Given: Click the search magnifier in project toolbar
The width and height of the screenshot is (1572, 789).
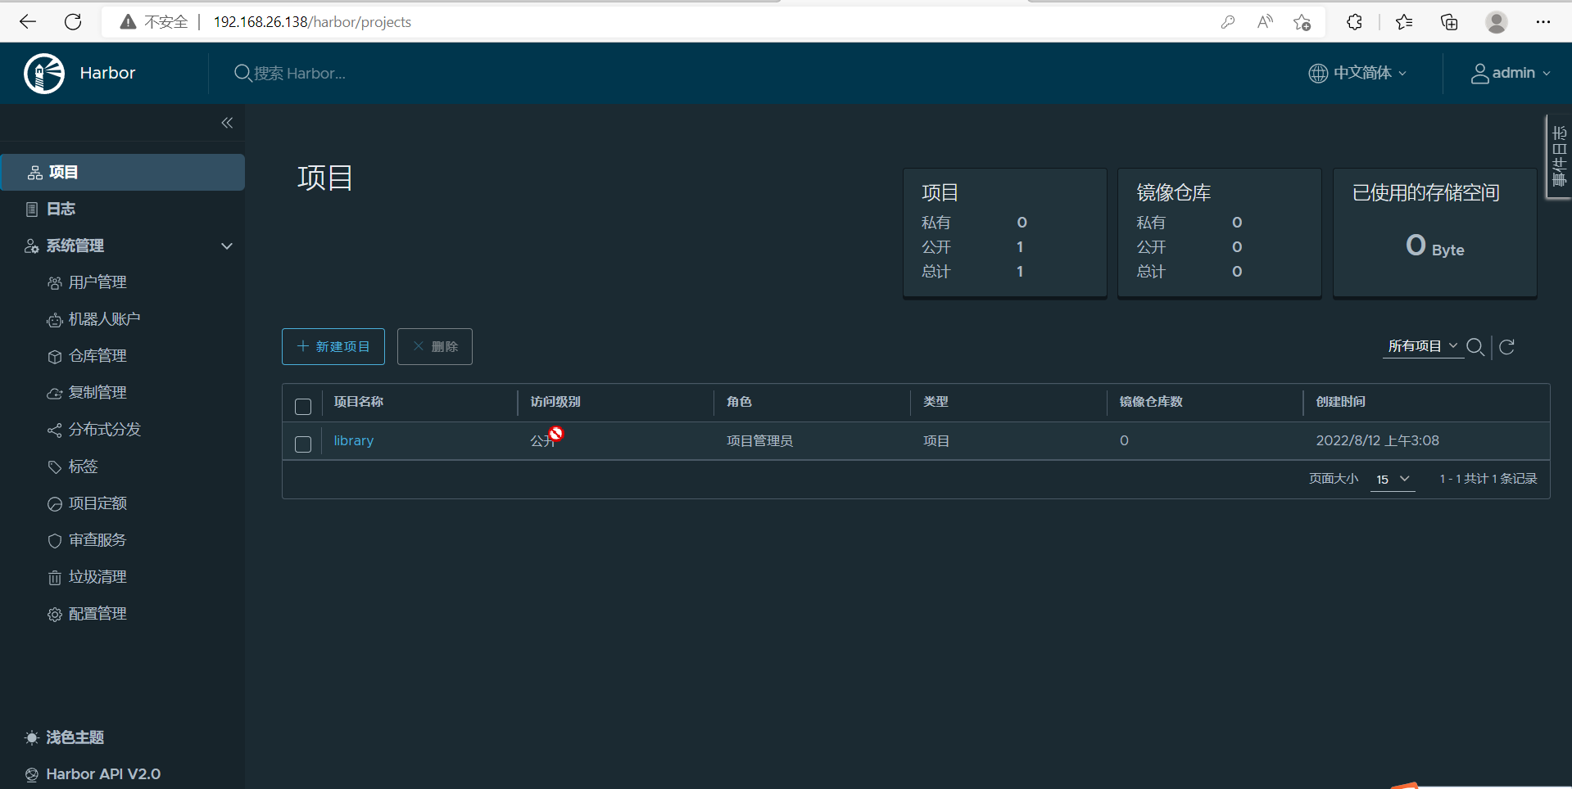Looking at the screenshot, I should pos(1475,347).
